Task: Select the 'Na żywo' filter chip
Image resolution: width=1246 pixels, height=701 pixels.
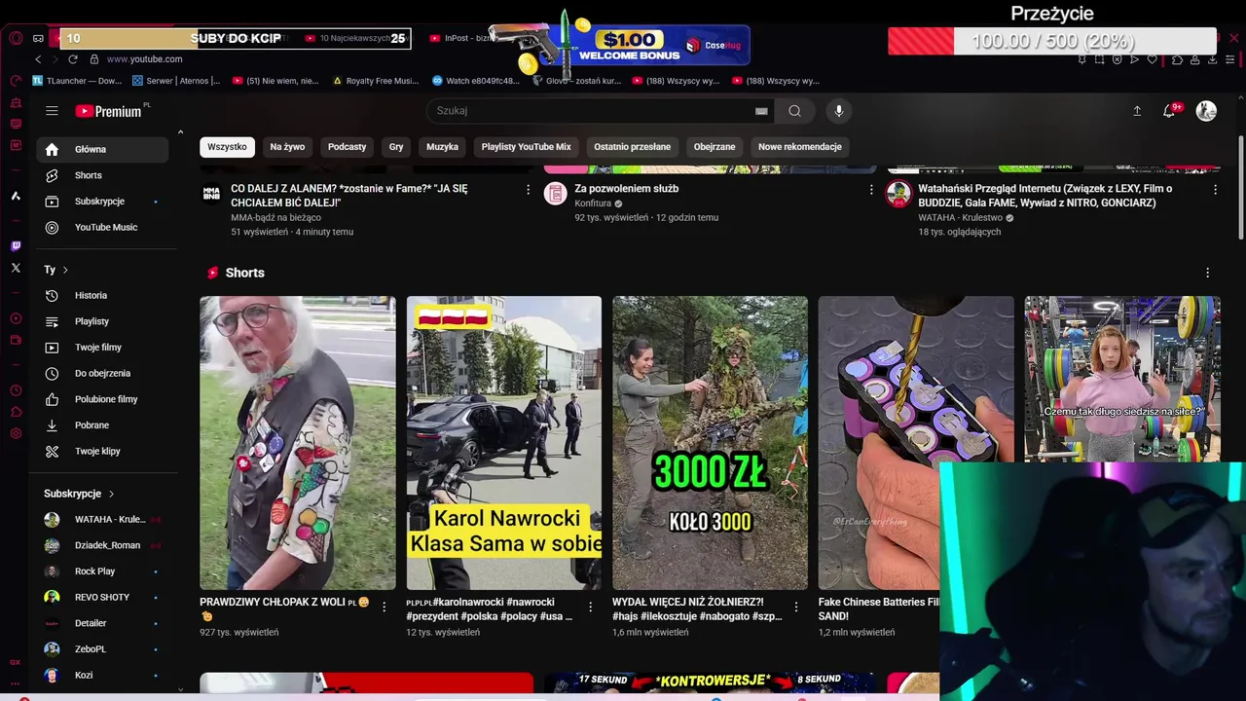Action: click(287, 146)
